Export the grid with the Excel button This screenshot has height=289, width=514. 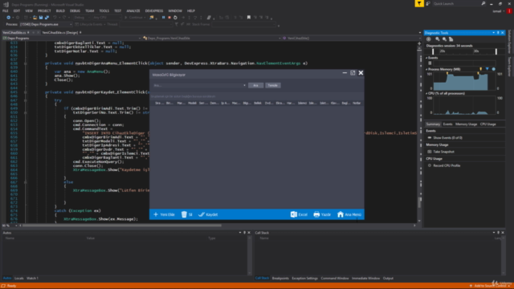[x=299, y=214]
